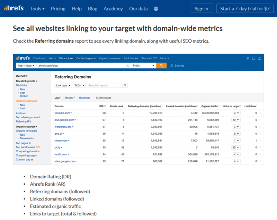Expand the More menu in dashboard nav

click(164, 58)
